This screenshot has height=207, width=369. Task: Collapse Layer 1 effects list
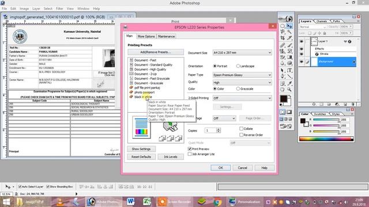pyautogui.click(x=345, y=41)
